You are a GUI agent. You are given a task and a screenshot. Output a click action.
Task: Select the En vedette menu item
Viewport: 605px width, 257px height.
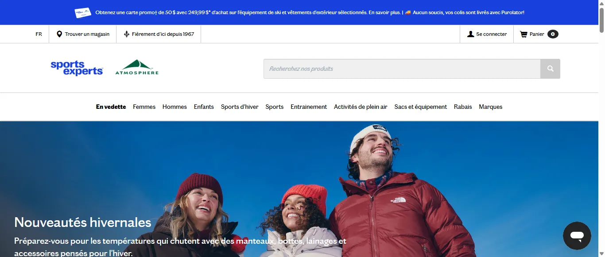coord(111,107)
